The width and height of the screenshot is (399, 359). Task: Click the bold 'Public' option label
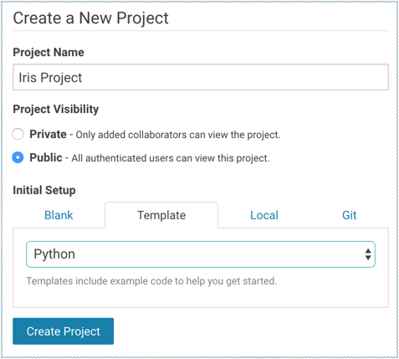[x=46, y=157]
